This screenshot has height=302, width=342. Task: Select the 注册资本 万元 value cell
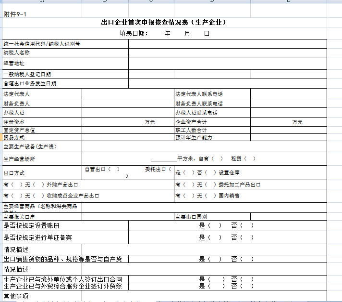(127, 122)
